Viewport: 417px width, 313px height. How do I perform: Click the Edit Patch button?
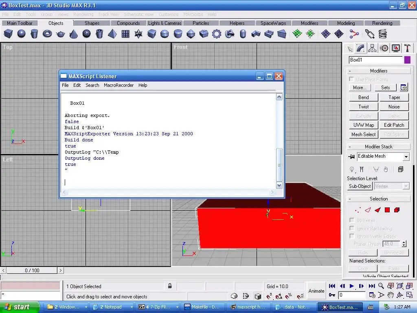pos(394,125)
